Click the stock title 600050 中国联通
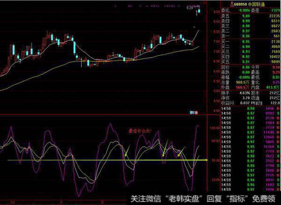 coord(250,4)
